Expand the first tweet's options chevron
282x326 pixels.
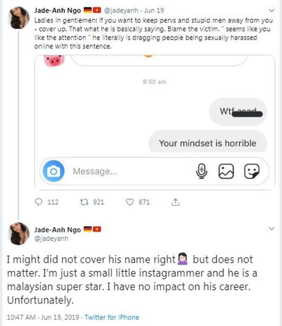point(272,10)
